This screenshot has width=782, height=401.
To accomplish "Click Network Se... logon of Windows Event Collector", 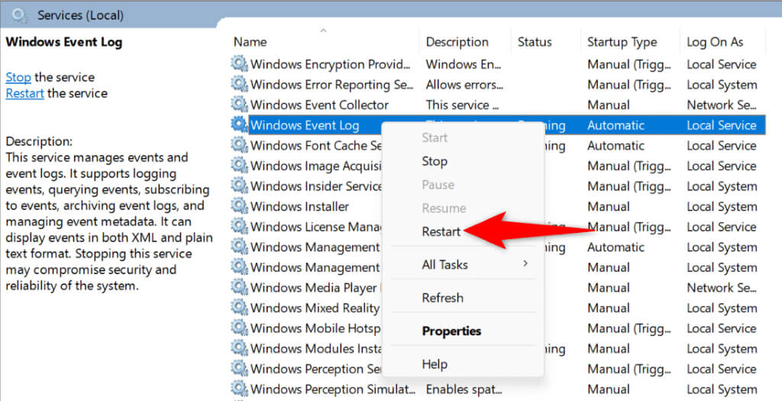I will click(x=722, y=105).
